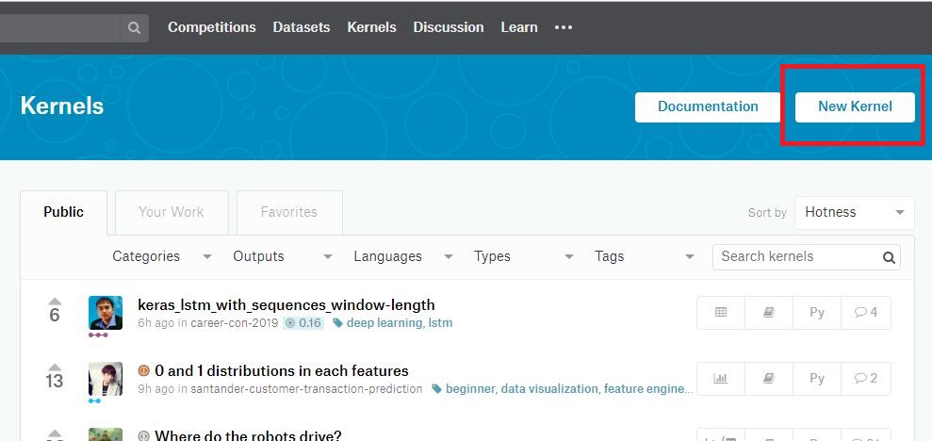The image size is (932, 441).
Task: Select the Public tab
Action: (x=63, y=213)
